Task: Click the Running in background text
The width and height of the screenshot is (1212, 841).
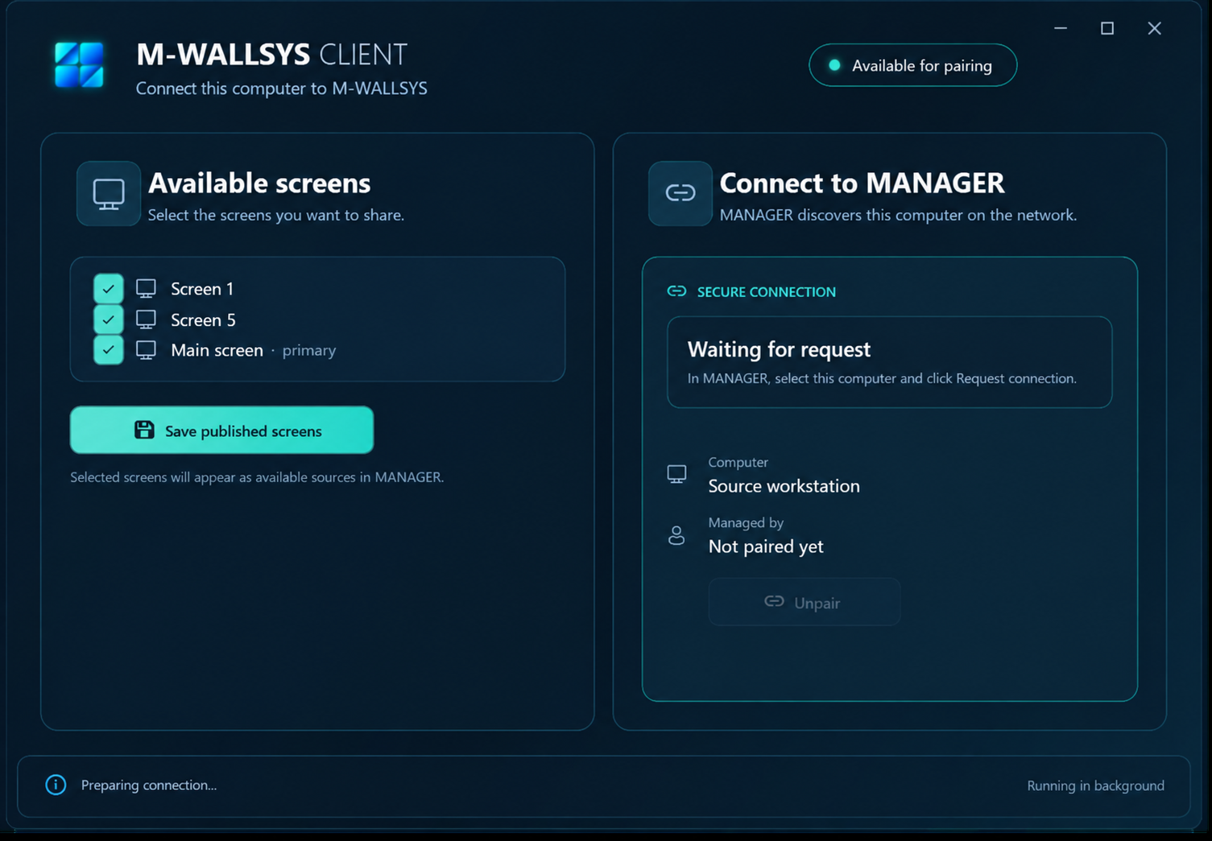Action: tap(1096, 785)
